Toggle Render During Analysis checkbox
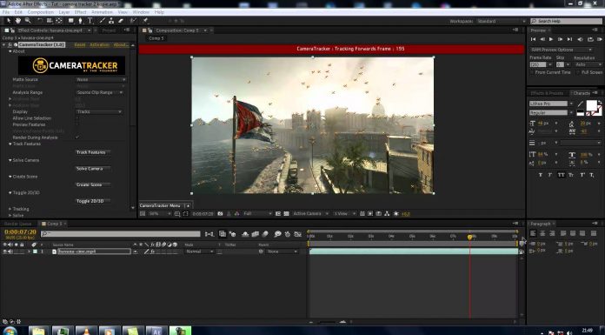Screen dimensions: 605x335 click(x=77, y=137)
